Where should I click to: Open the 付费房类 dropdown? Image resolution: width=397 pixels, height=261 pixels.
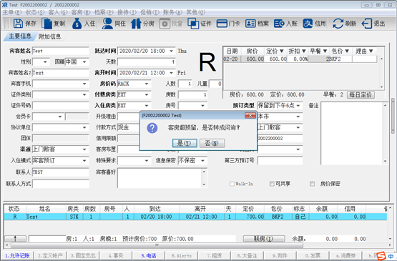(x=147, y=94)
